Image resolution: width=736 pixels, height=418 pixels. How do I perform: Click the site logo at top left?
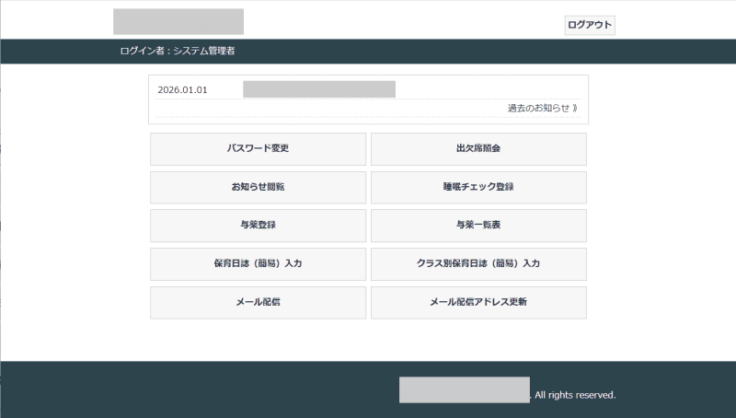pyautogui.click(x=178, y=21)
